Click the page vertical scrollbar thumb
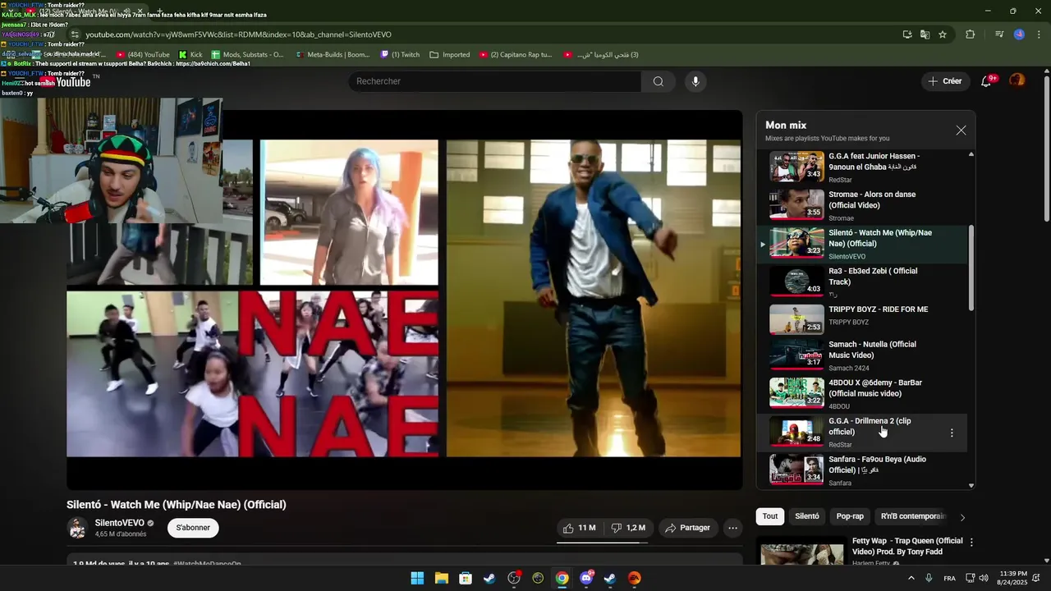The image size is (1051, 591). click(x=1046, y=148)
